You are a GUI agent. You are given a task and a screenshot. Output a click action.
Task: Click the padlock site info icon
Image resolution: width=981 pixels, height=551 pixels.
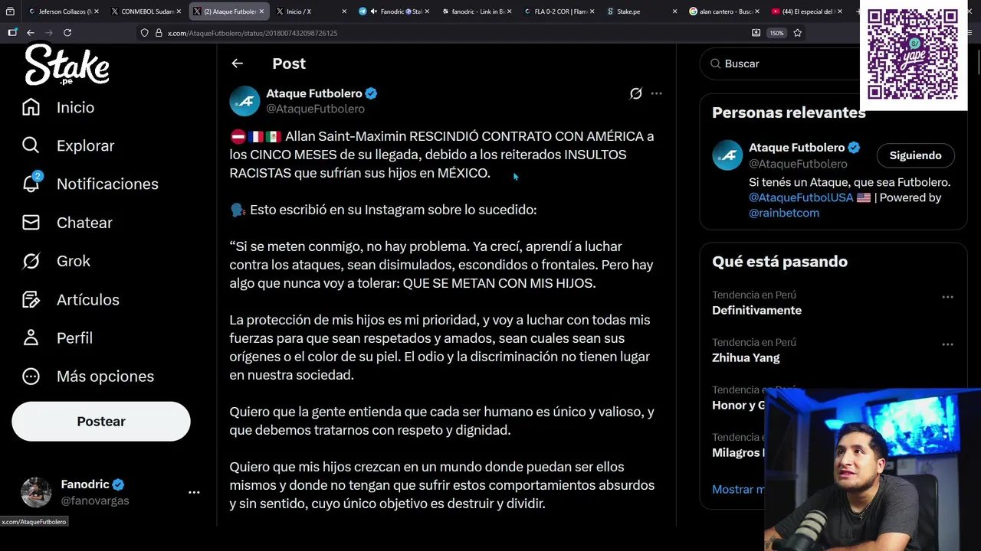click(x=159, y=33)
